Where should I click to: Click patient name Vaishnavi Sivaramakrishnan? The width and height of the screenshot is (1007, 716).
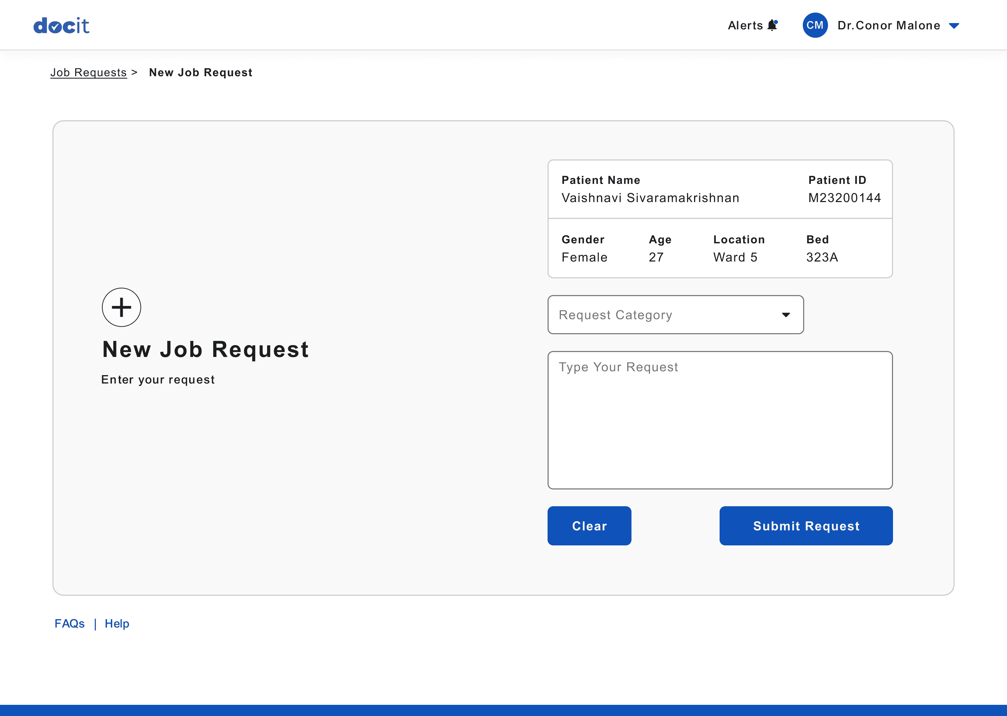tap(650, 198)
